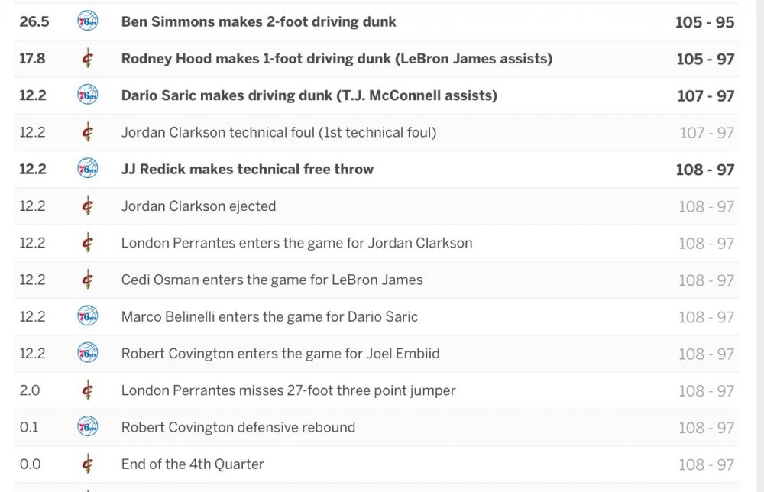This screenshot has height=492, width=764.
Task: Click Cavaliers logo next to Clarkson technical foul
Action: click(88, 132)
